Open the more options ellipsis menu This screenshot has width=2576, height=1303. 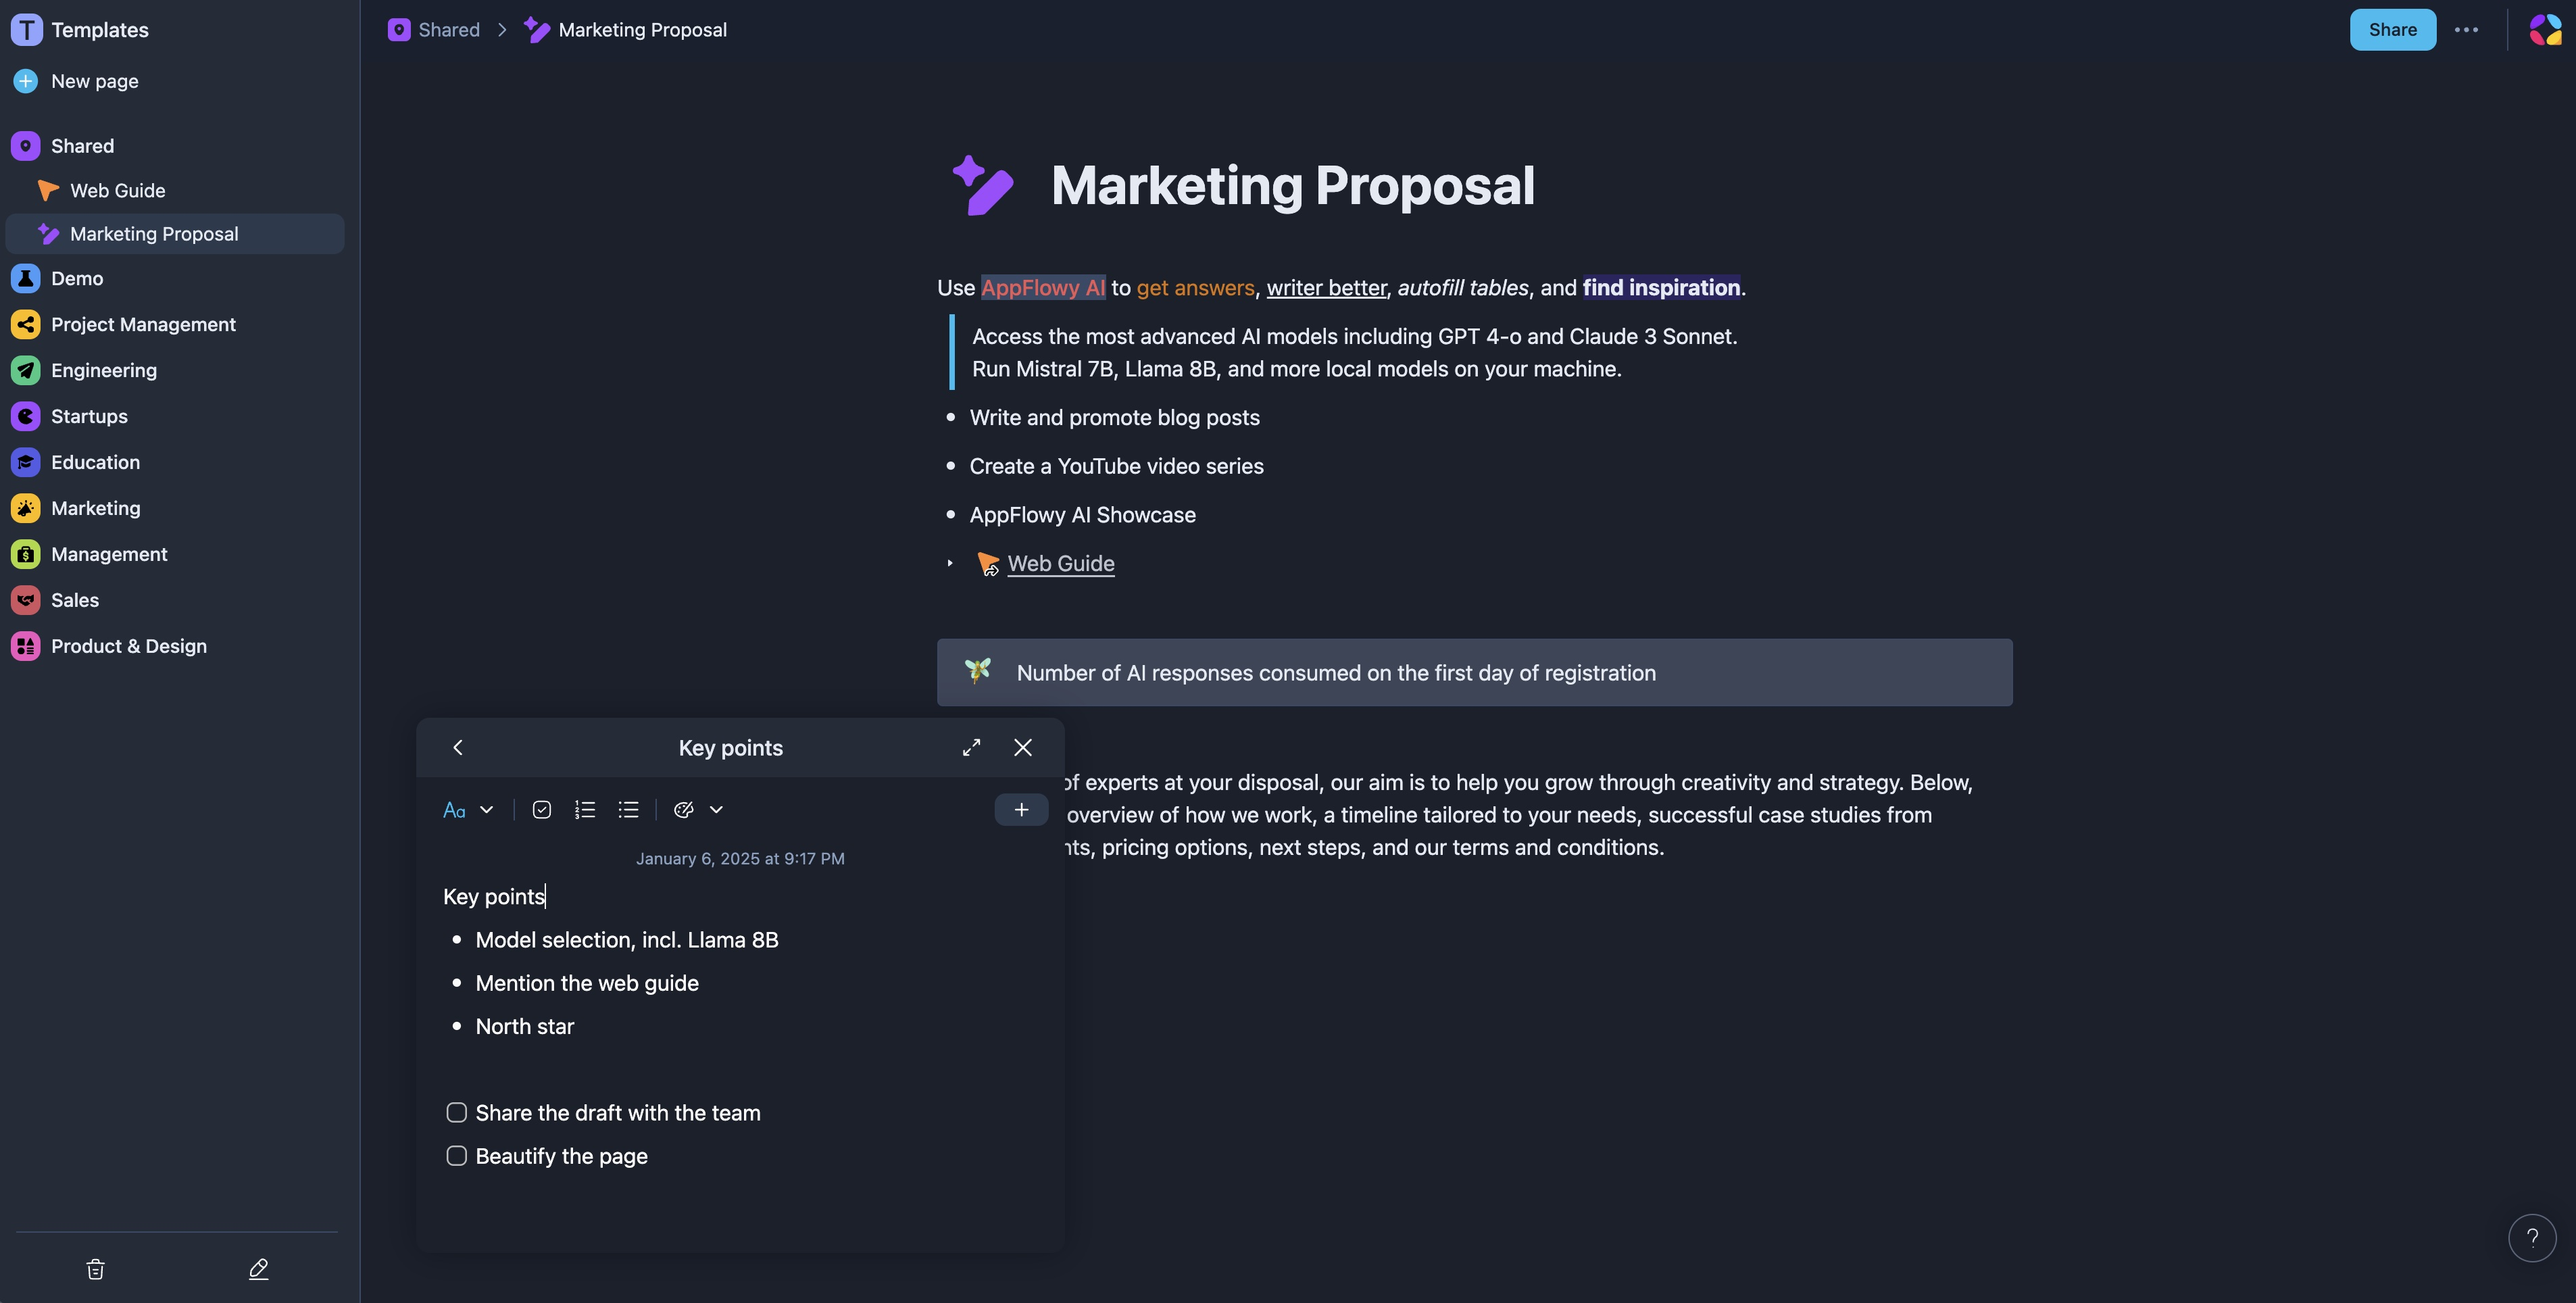click(2466, 30)
